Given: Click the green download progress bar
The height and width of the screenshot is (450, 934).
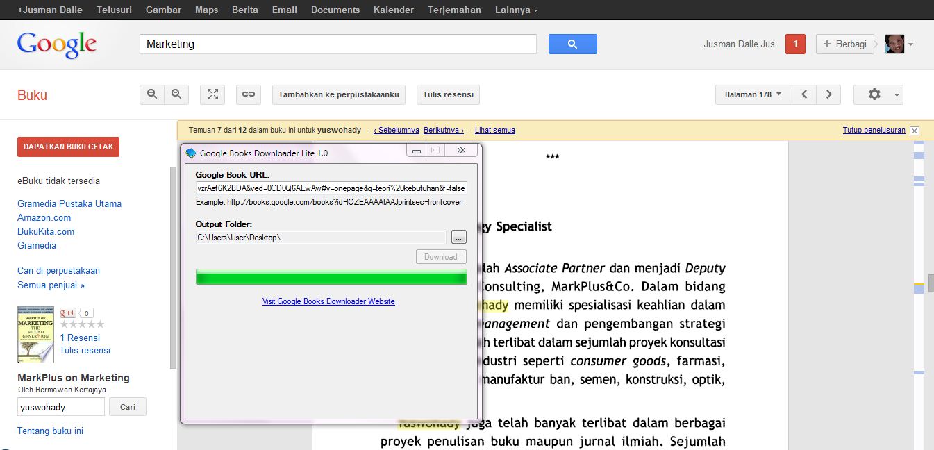Looking at the screenshot, I should 331,277.
